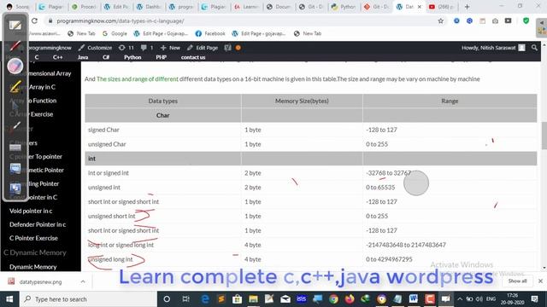Show hidden system tray icons
This screenshot has height=307, width=547.
point(460,299)
